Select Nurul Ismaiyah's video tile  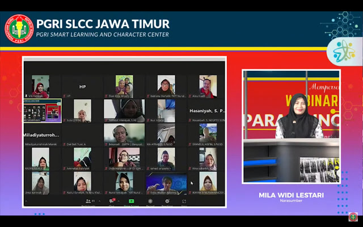click(124, 183)
